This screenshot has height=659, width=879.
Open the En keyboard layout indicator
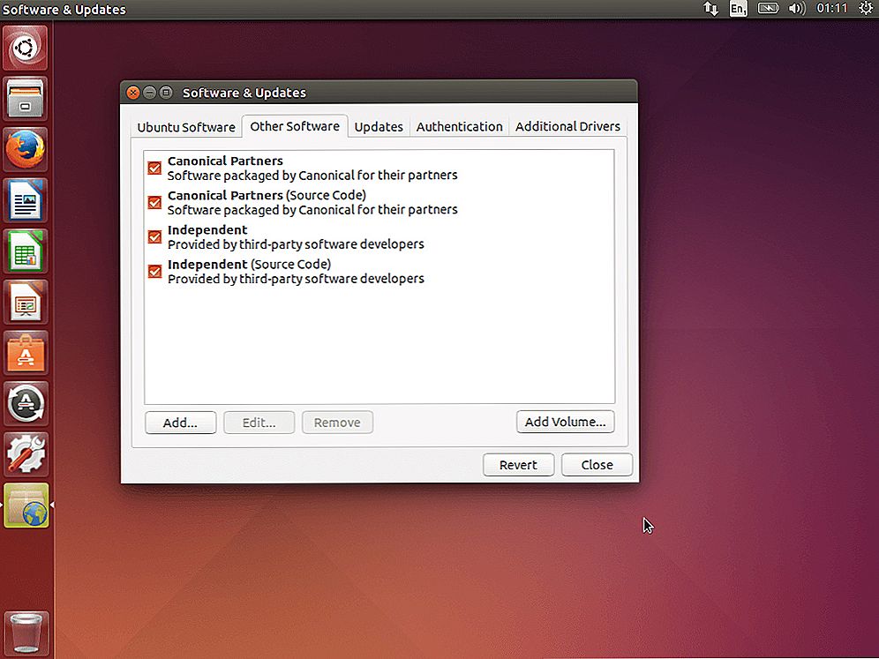pos(738,9)
